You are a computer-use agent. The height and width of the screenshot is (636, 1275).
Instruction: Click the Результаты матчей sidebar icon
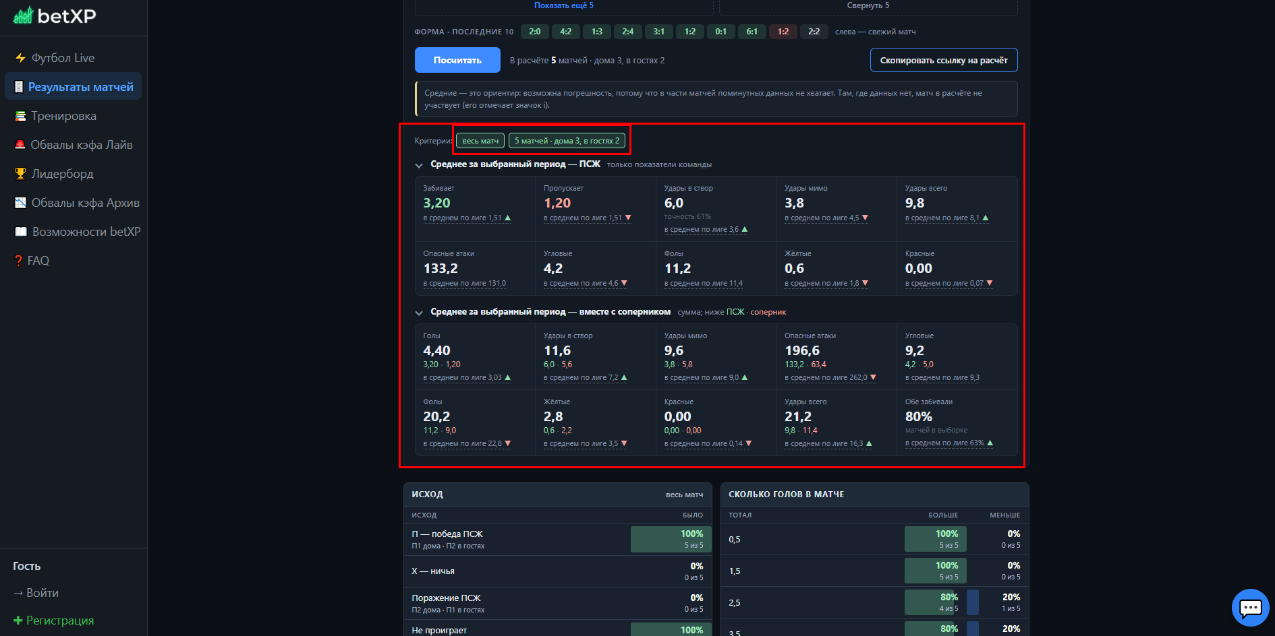click(19, 87)
